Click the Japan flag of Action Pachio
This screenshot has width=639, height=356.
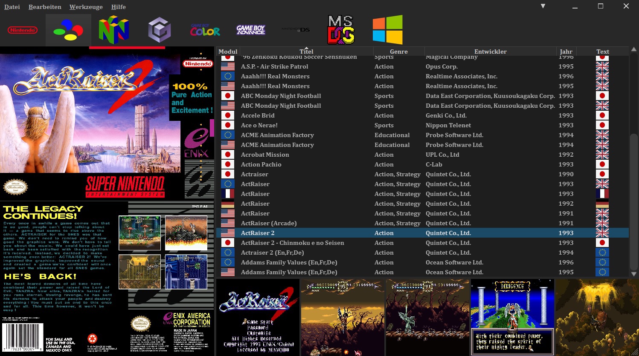pos(228,164)
